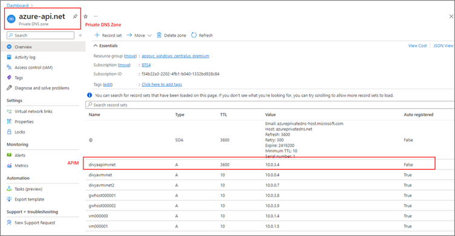Select the vm000001 record
The width and height of the screenshot is (455, 236).
(x=98, y=226)
